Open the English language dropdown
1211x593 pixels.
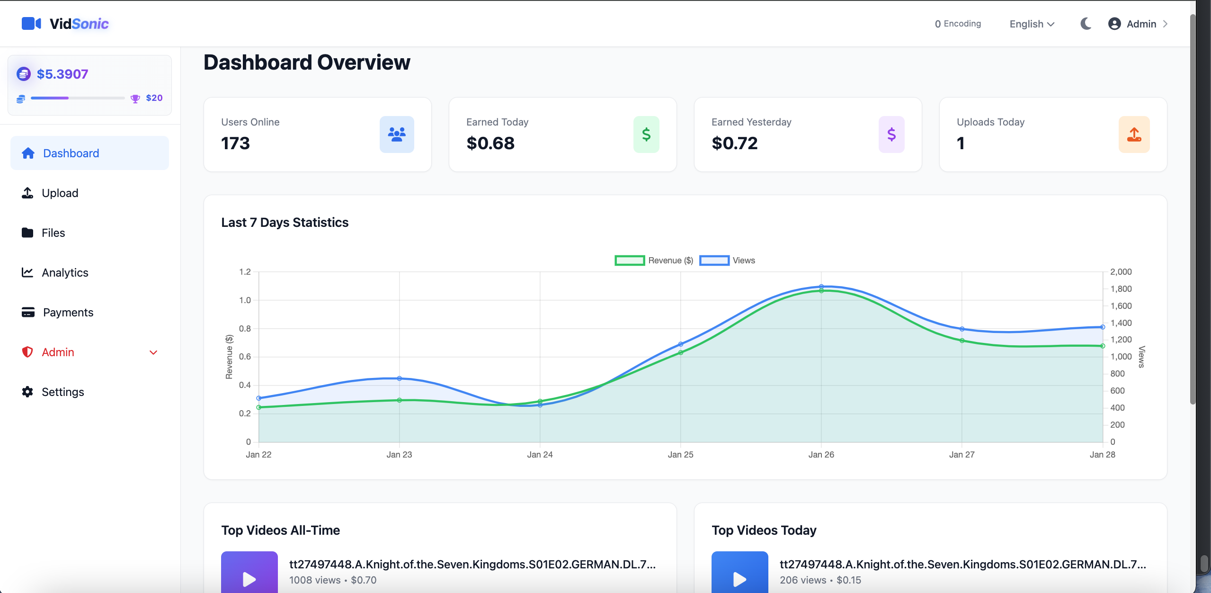coord(1032,24)
